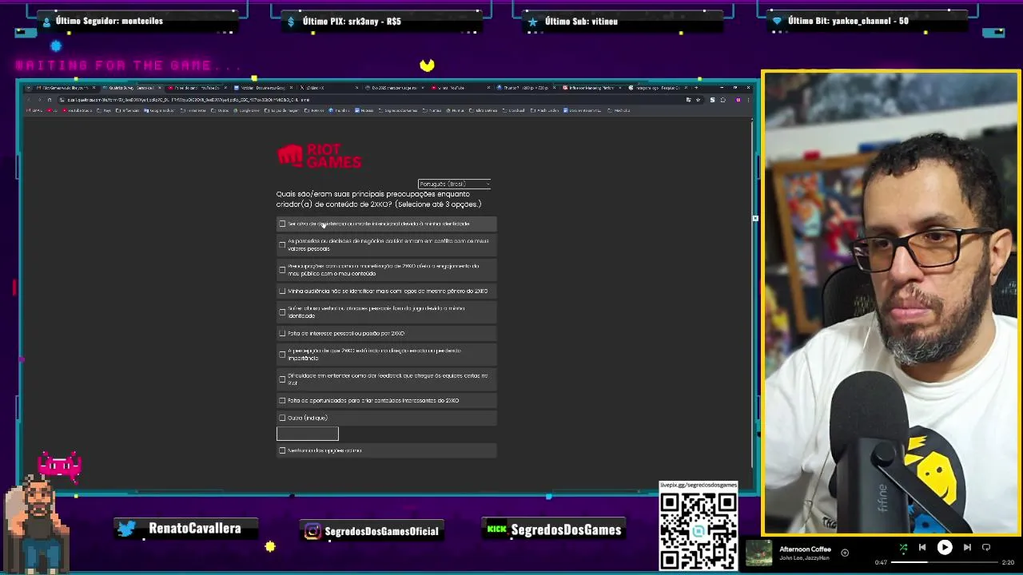The image size is (1023, 575).
Task: Click the 'SegredosDosGamesOficial' Instagram handle
Action: tap(381, 531)
